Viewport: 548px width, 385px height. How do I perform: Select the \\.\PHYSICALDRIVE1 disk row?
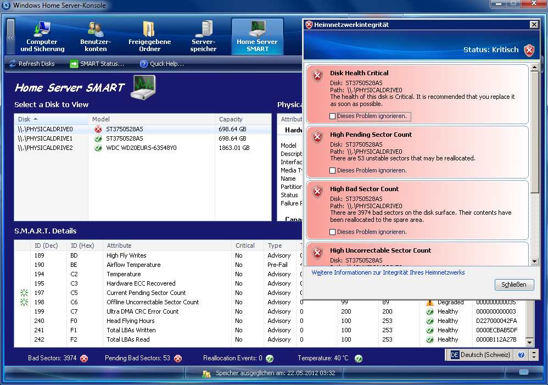pos(143,138)
